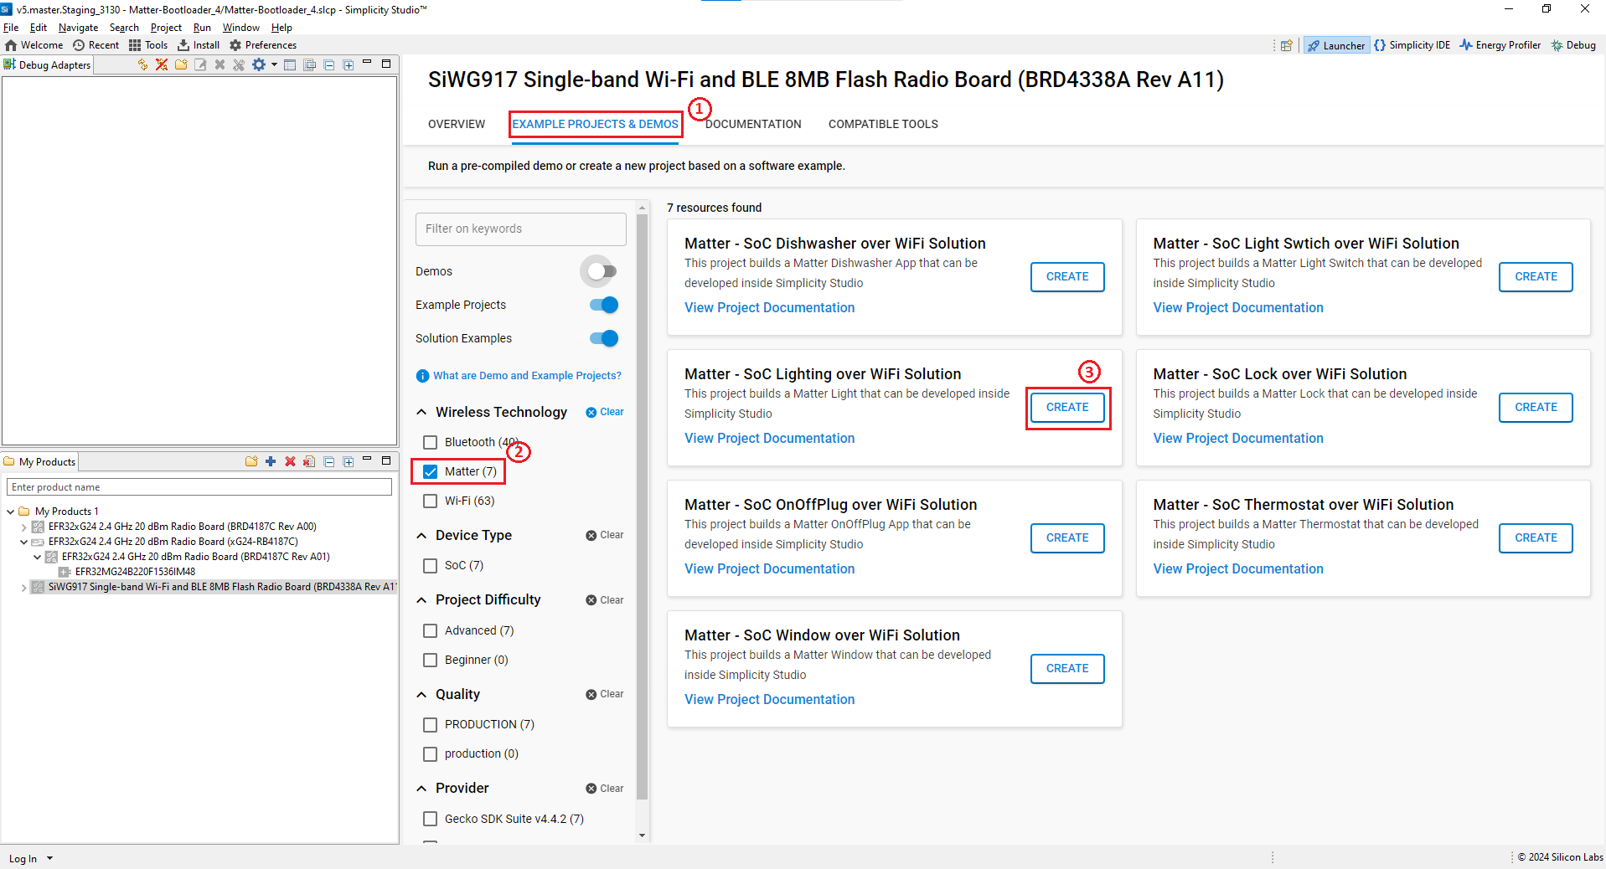Open the Recent toolbar item
Viewport: 1606px width, 869px height.
tap(96, 45)
